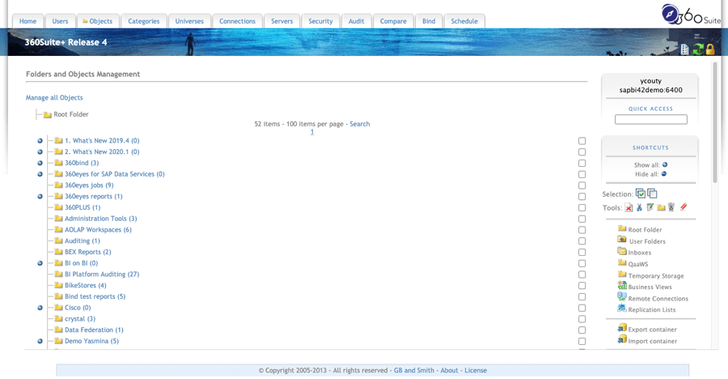Click the Inboxes shortcut icon

622,251
